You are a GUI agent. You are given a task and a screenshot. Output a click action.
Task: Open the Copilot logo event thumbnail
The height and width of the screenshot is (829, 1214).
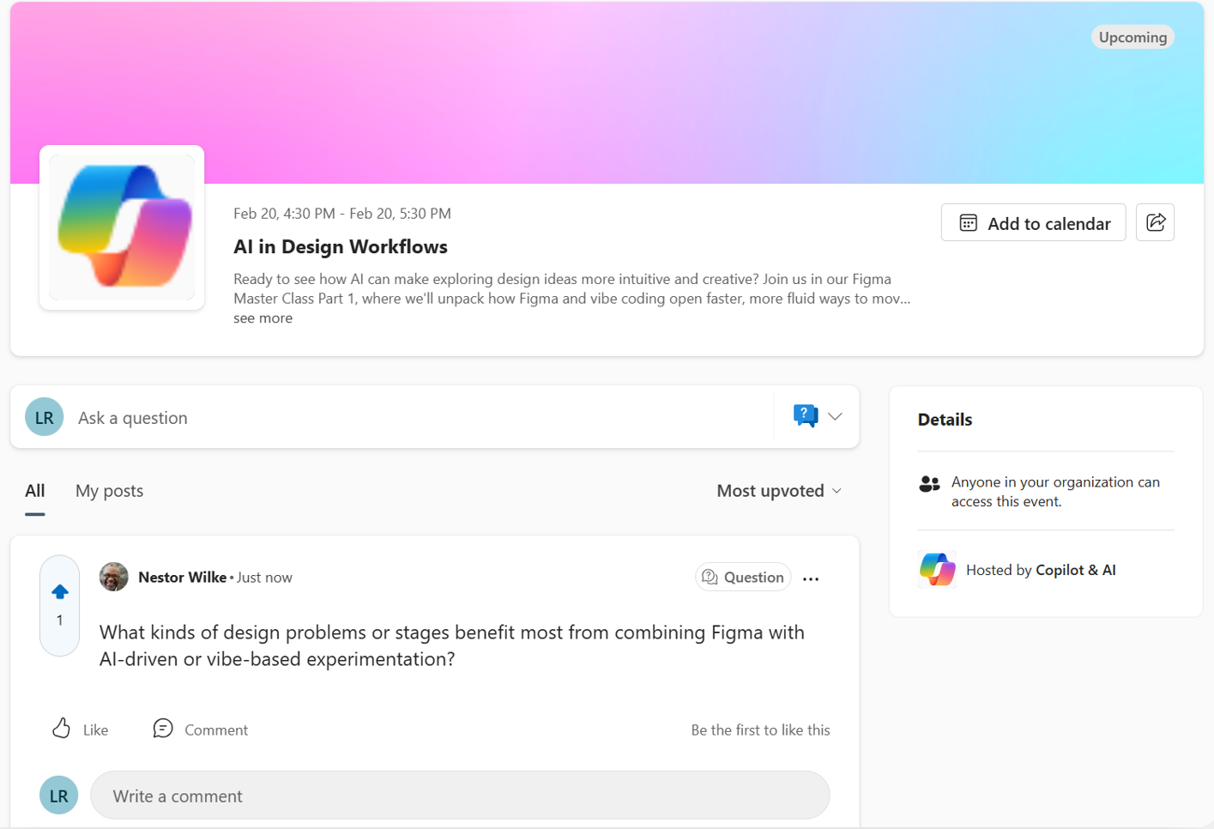point(121,227)
